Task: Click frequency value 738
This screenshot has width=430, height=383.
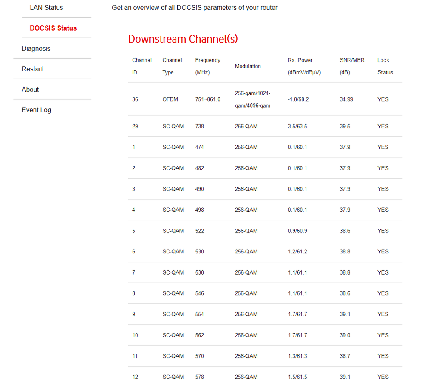Action: tap(199, 127)
